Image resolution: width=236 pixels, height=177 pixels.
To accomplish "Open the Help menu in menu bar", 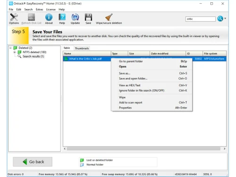I will (62, 9).
